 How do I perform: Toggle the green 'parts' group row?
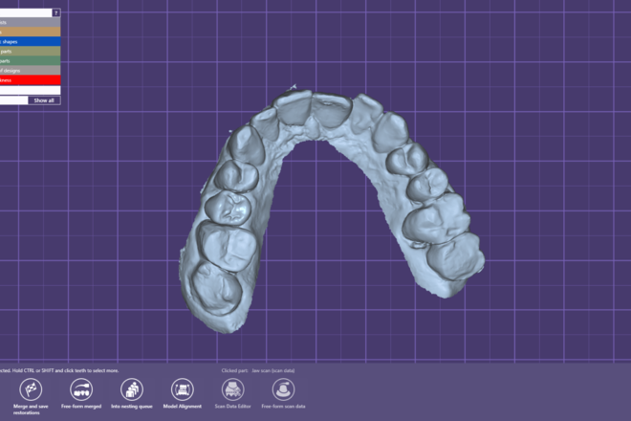(31, 61)
